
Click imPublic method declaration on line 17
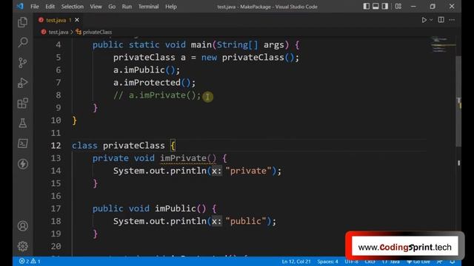[176, 208]
